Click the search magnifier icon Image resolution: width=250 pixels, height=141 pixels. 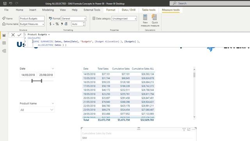(x=175, y=3)
